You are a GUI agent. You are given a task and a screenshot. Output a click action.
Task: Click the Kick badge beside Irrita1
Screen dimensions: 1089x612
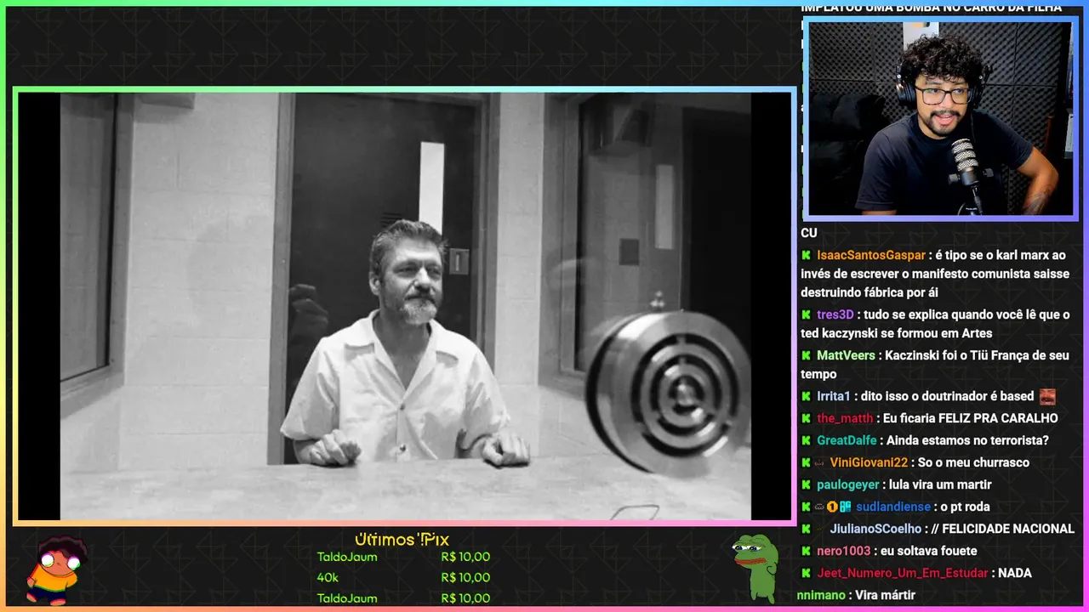806,396
